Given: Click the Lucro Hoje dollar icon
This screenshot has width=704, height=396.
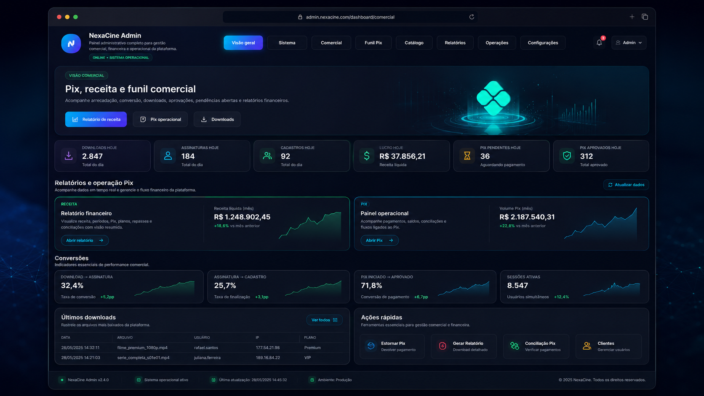Looking at the screenshot, I should click(367, 156).
